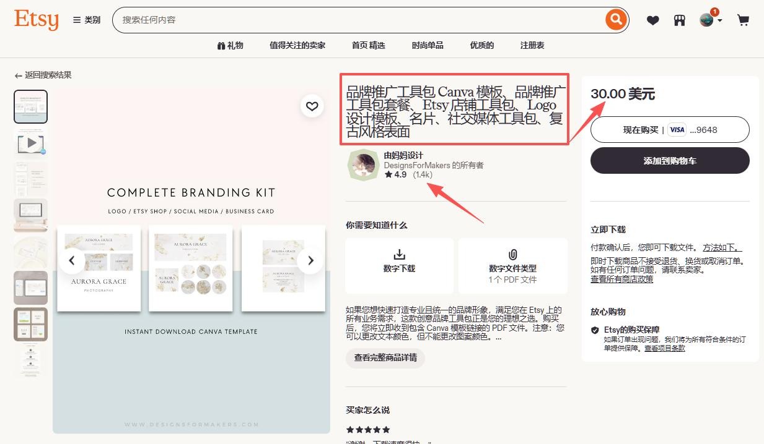The image size is (764, 444).
Task: Open 由妈妈设计 seller name link
Action: point(403,155)
